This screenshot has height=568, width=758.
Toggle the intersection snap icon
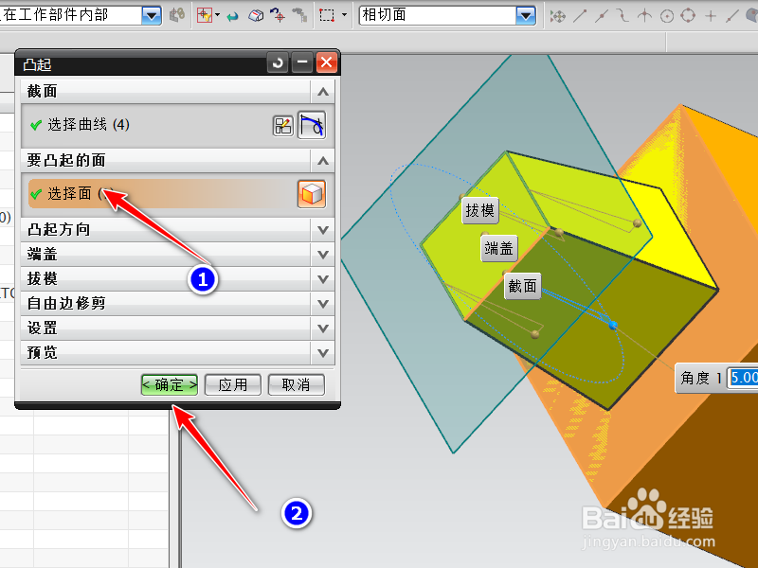[x=644, y=16]
